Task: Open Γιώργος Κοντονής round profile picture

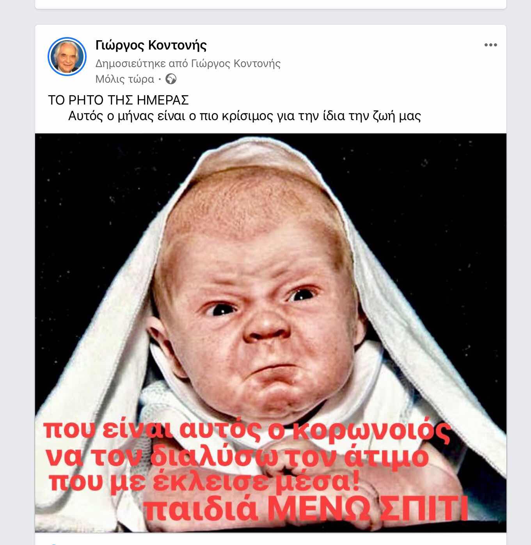Action: pyautogui.click(x=67, y=57)
